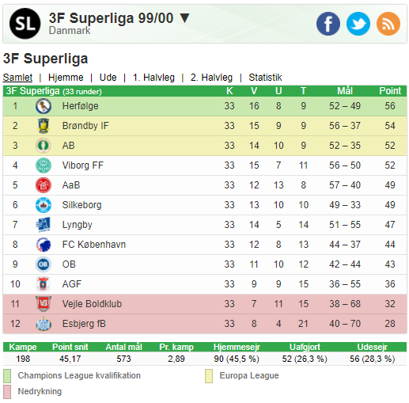Click the Herfølge club crest
This screenshot has height=403, width=409.
tap(44, 106)
